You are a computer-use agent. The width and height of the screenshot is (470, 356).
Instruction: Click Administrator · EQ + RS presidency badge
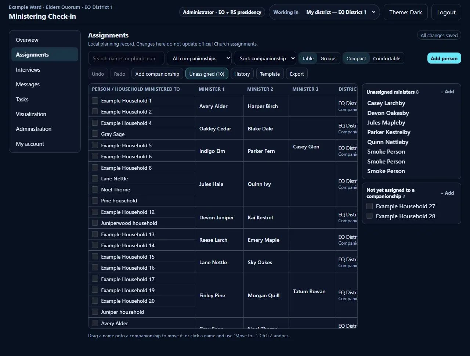(x=222, y=12)
